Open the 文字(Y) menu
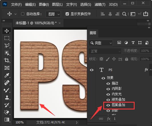This screenshot has width=152, height=126. (72, 5)
